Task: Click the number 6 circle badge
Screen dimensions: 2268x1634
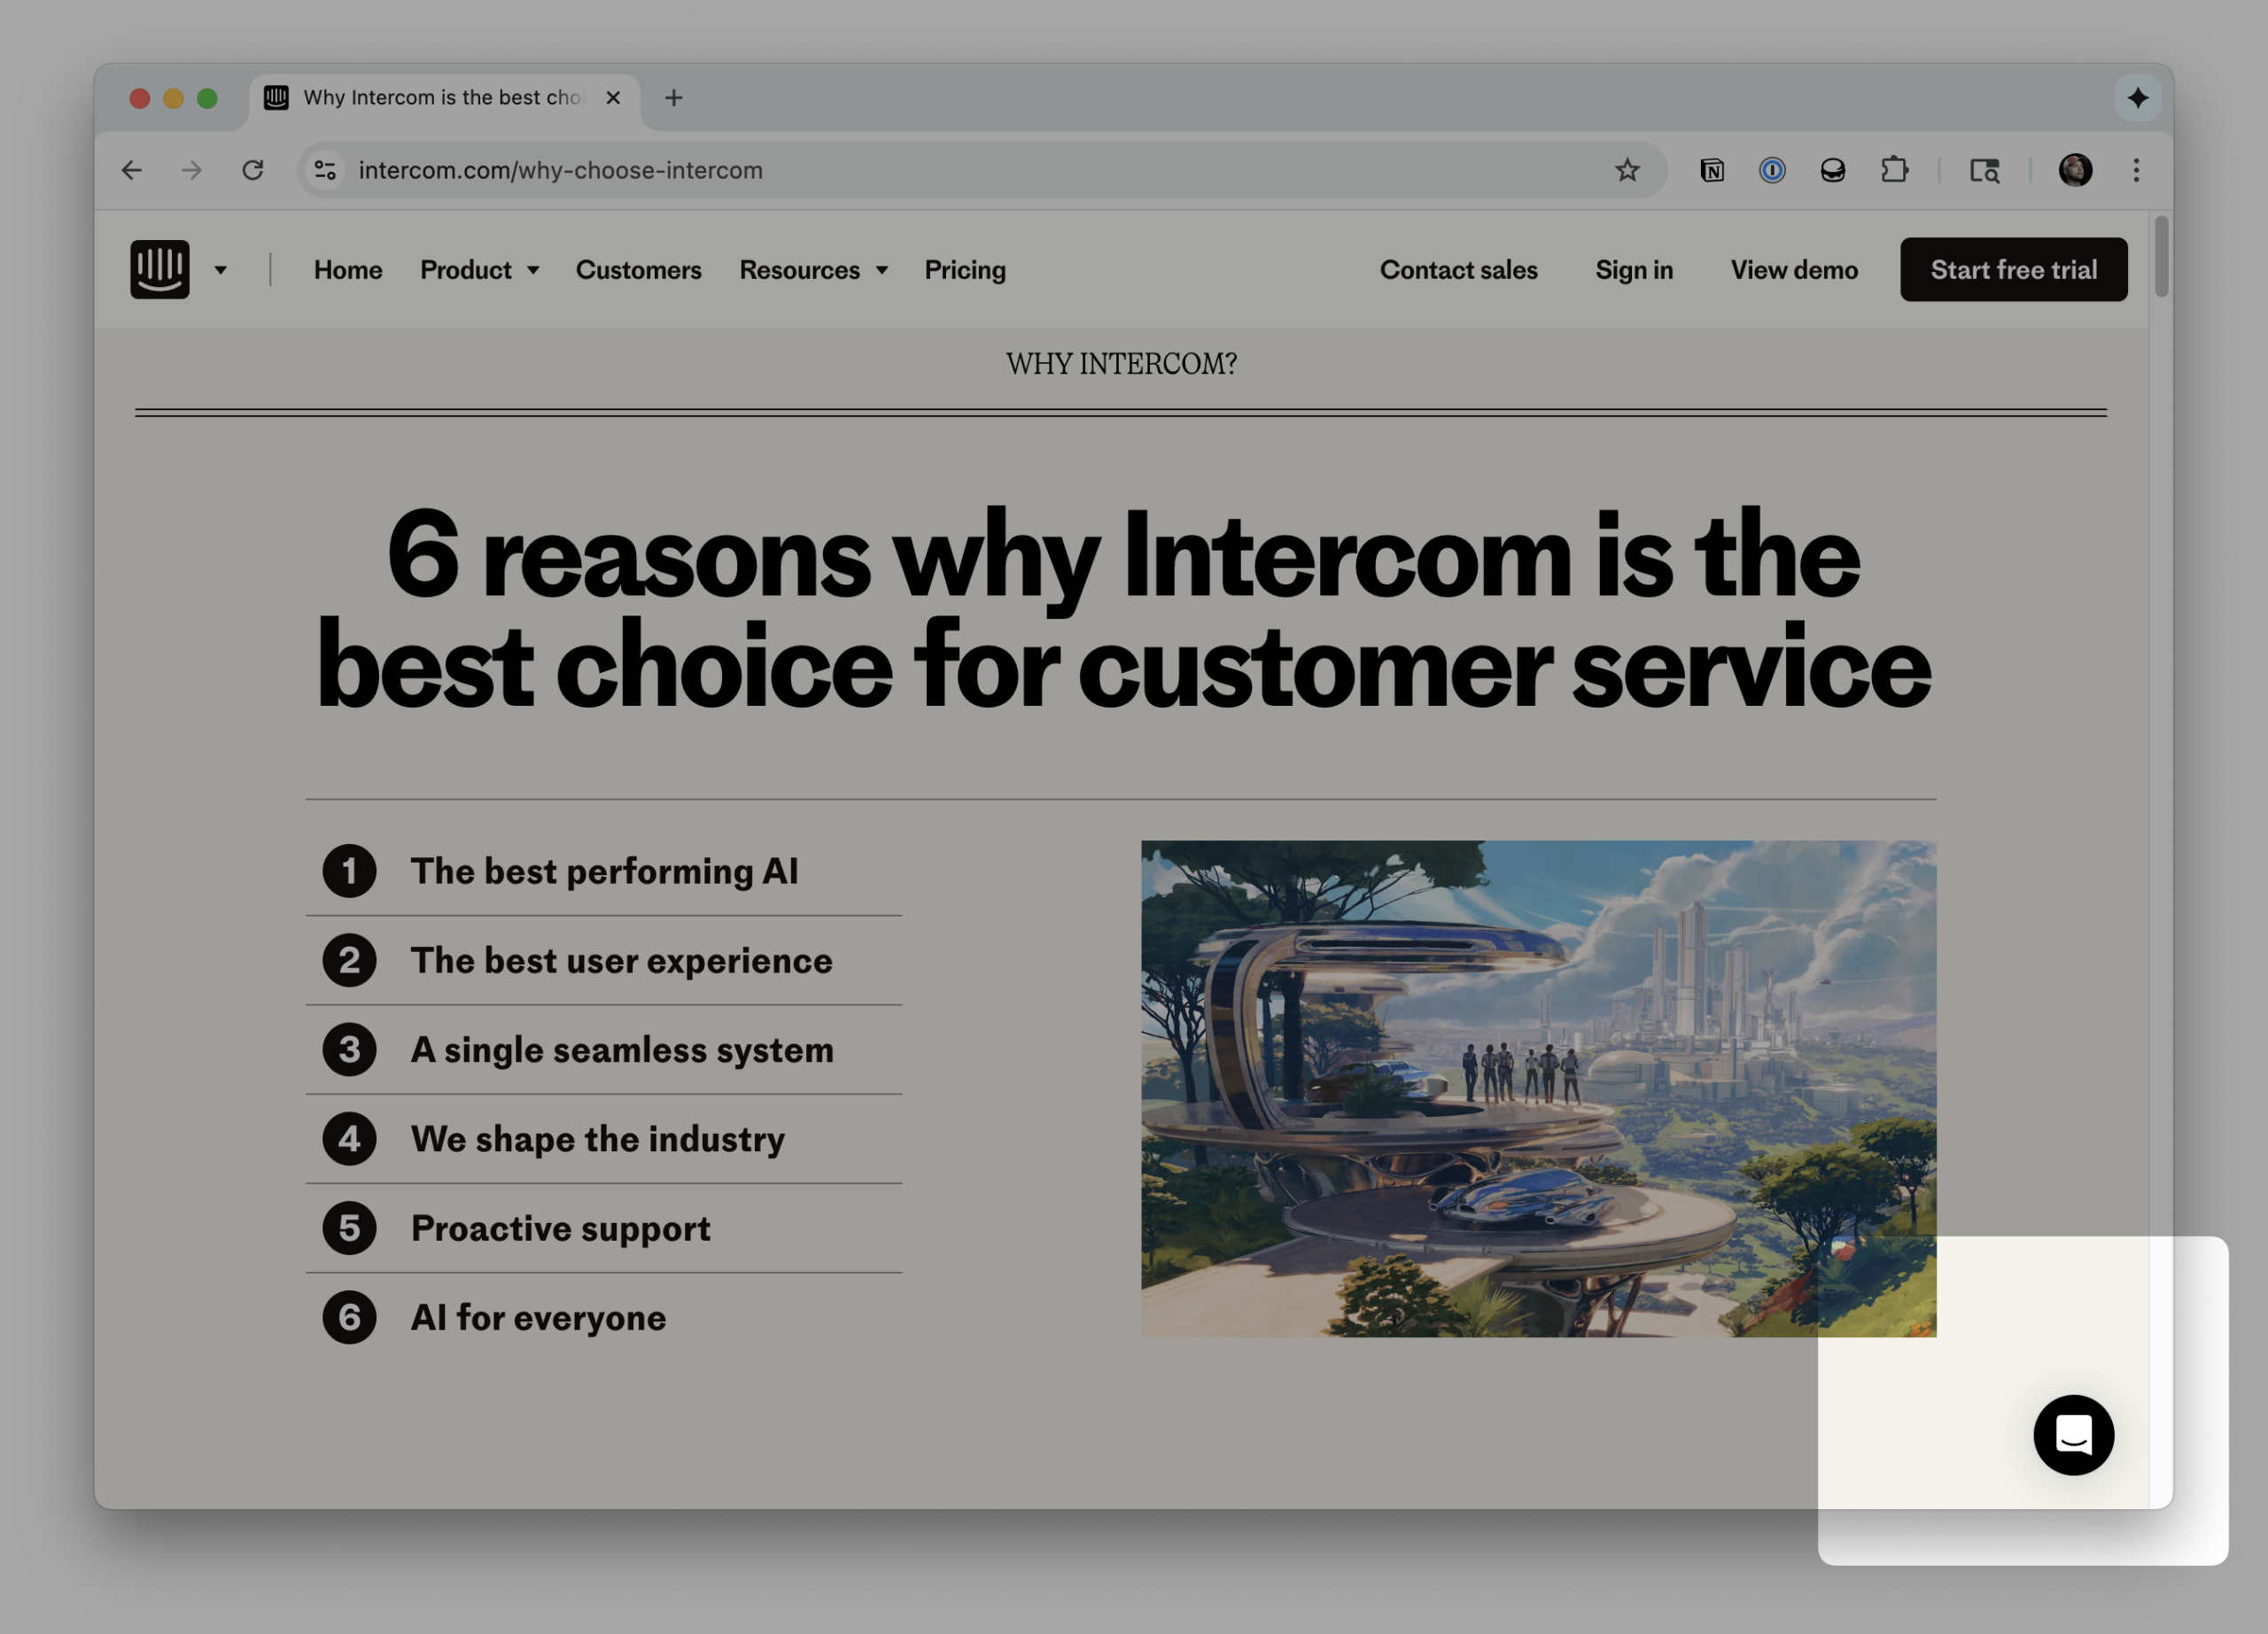Action: tap(349, 1317)
